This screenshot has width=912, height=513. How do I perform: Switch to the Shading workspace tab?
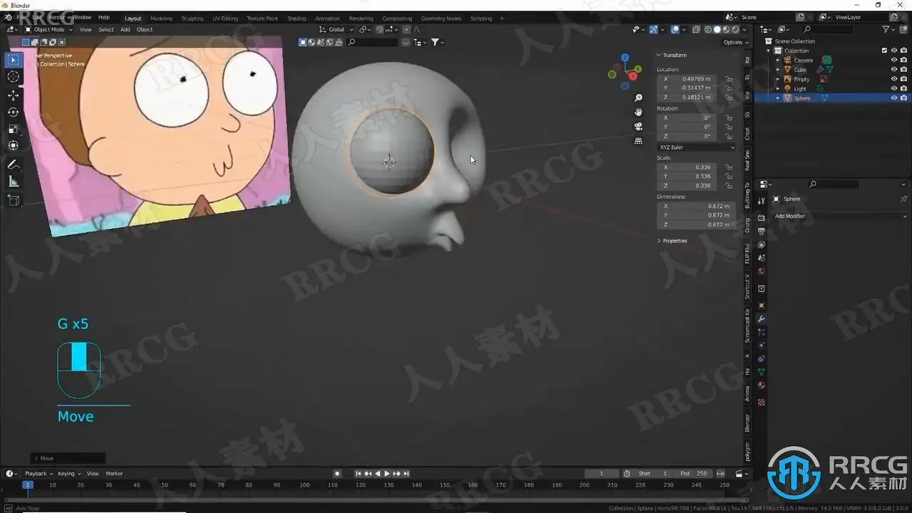pos(296,19)
